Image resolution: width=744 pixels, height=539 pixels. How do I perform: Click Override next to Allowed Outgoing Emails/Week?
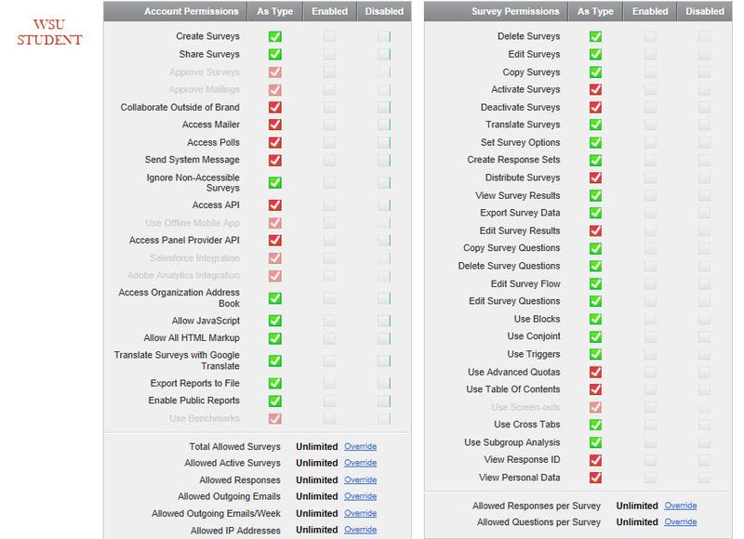click(x=360, y=513)
